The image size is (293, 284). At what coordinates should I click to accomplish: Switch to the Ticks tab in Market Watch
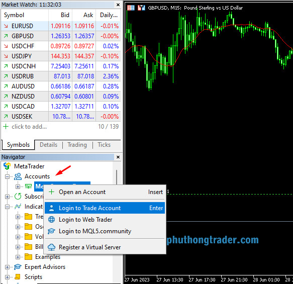point(104,145)
